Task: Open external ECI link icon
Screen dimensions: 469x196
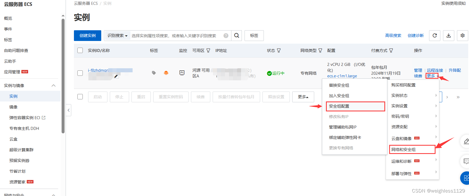Action: coord(44,118)
